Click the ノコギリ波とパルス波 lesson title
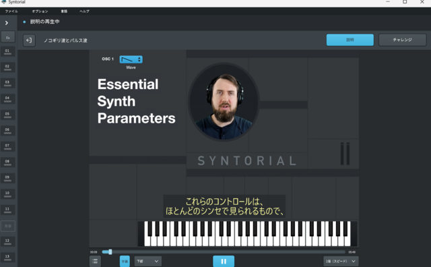Screen dimensions: 431x267 click(65, 40)
